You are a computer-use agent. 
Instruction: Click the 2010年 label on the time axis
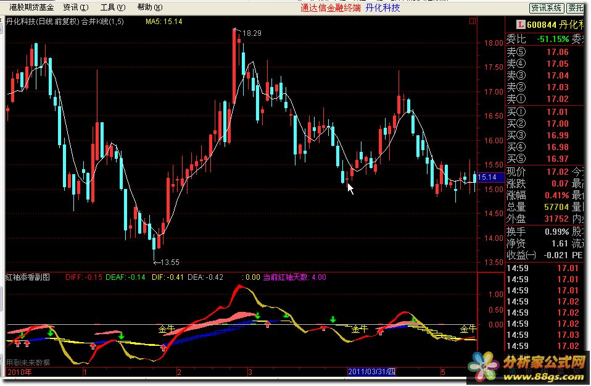(20, 372)
